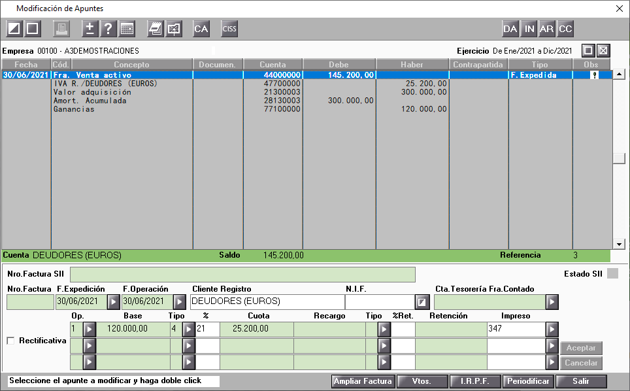Expand the Cta.Tesorería Fra.Contado selector arrow
The image size is (630, 391).
coord(552,302)
